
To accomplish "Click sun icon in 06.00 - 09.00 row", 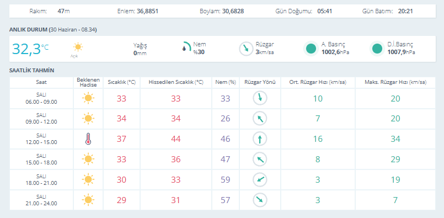I will [88, 98].
